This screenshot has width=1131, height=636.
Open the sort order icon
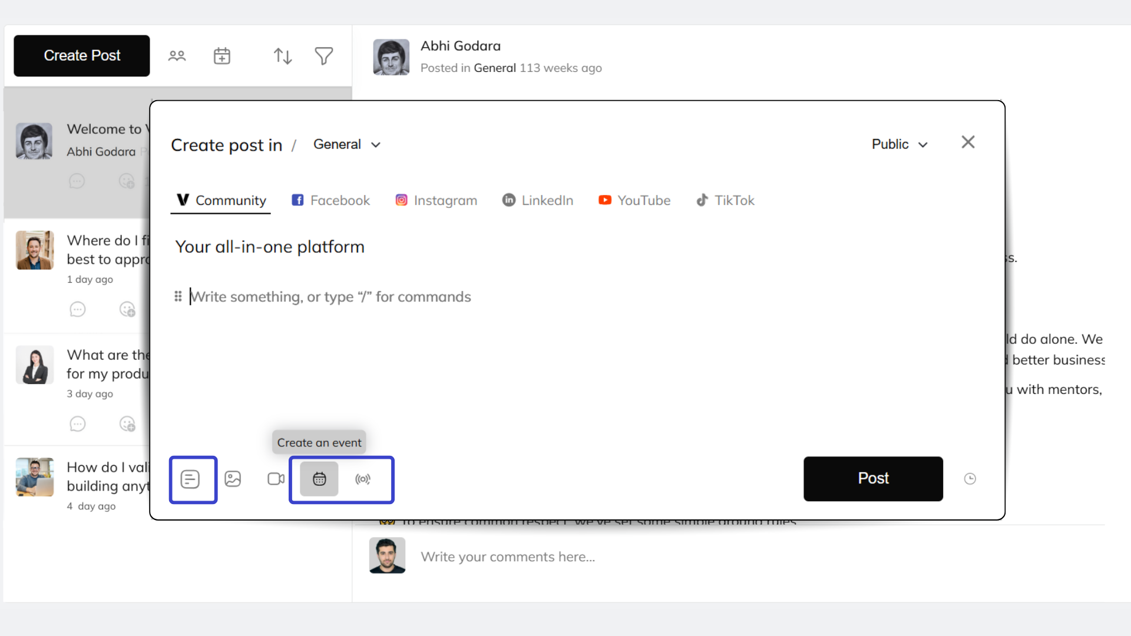(283, 55)
